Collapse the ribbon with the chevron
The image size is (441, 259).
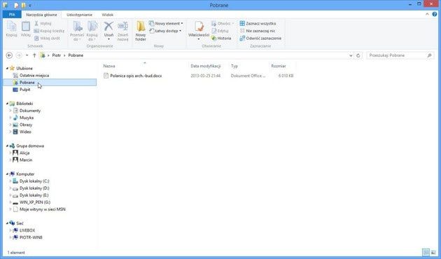point(427,14)
